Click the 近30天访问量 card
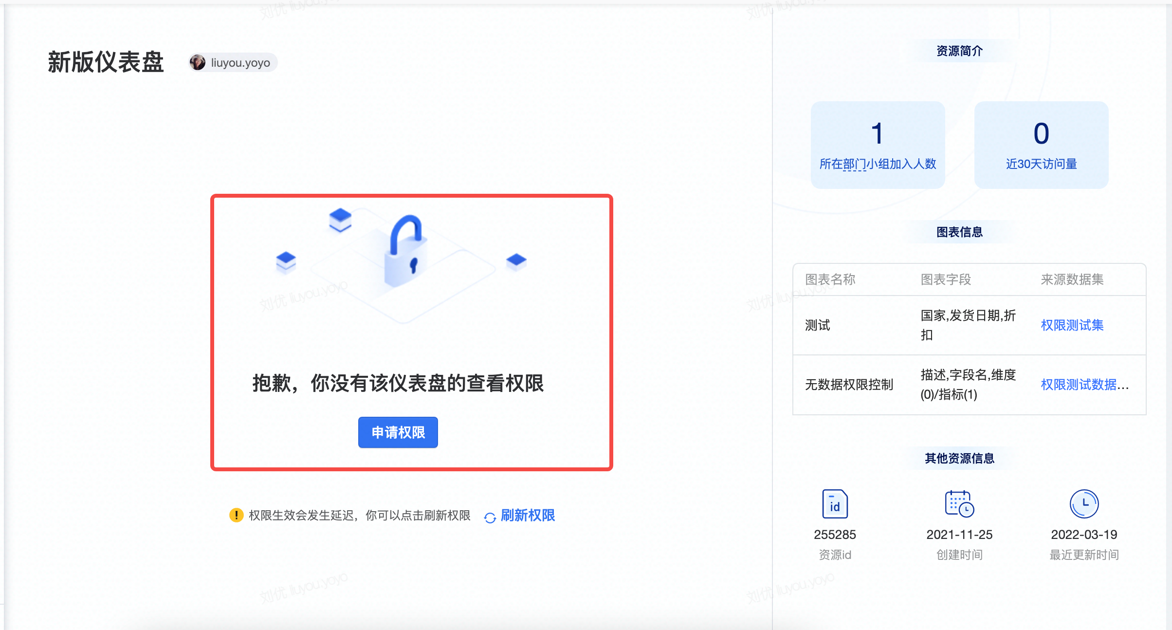1172x630 pixels. click(1041, 145)
